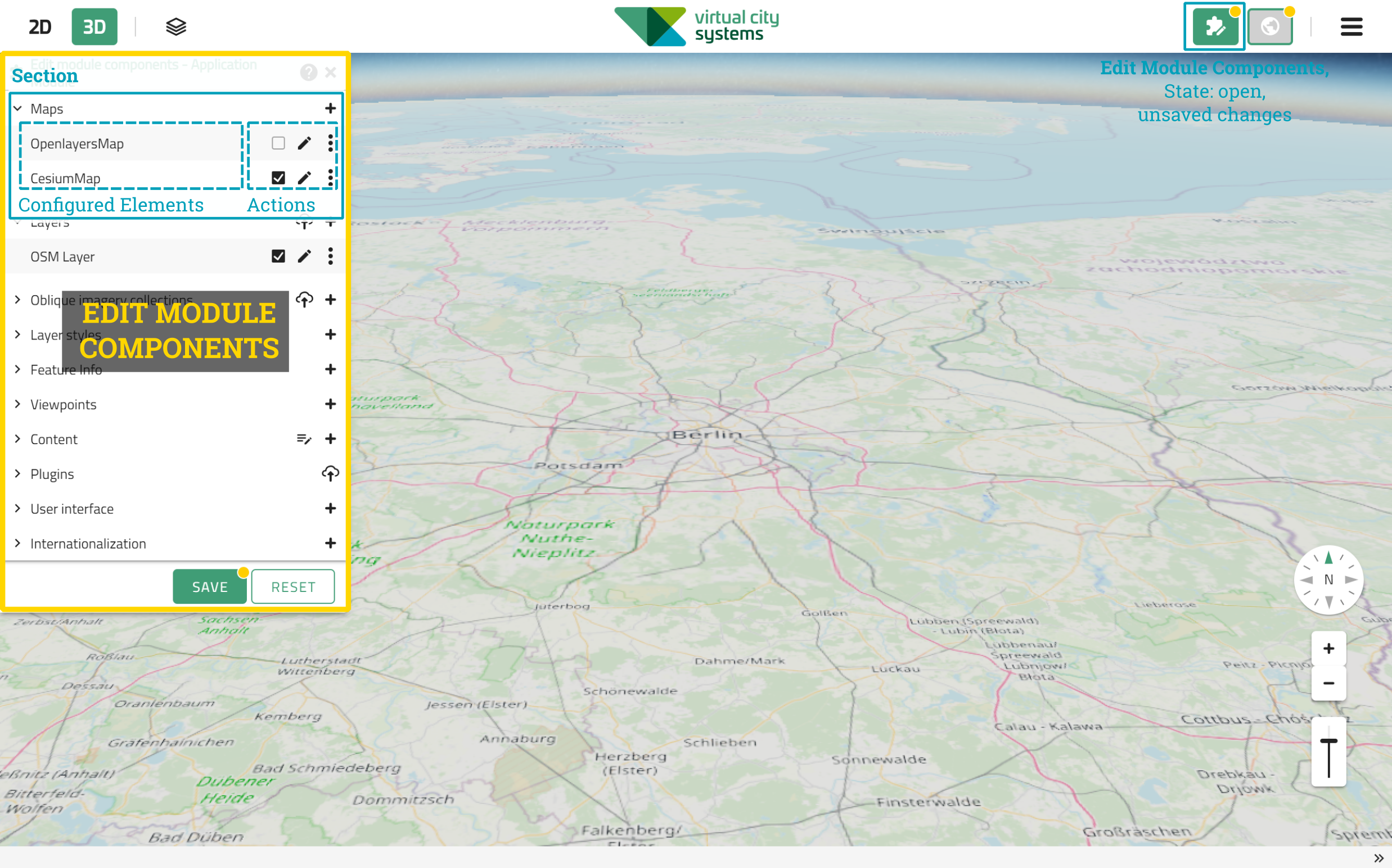Viewport: 1392px width, 868px height.
Task: Switch to 2D map view
Action: (40, 27)
